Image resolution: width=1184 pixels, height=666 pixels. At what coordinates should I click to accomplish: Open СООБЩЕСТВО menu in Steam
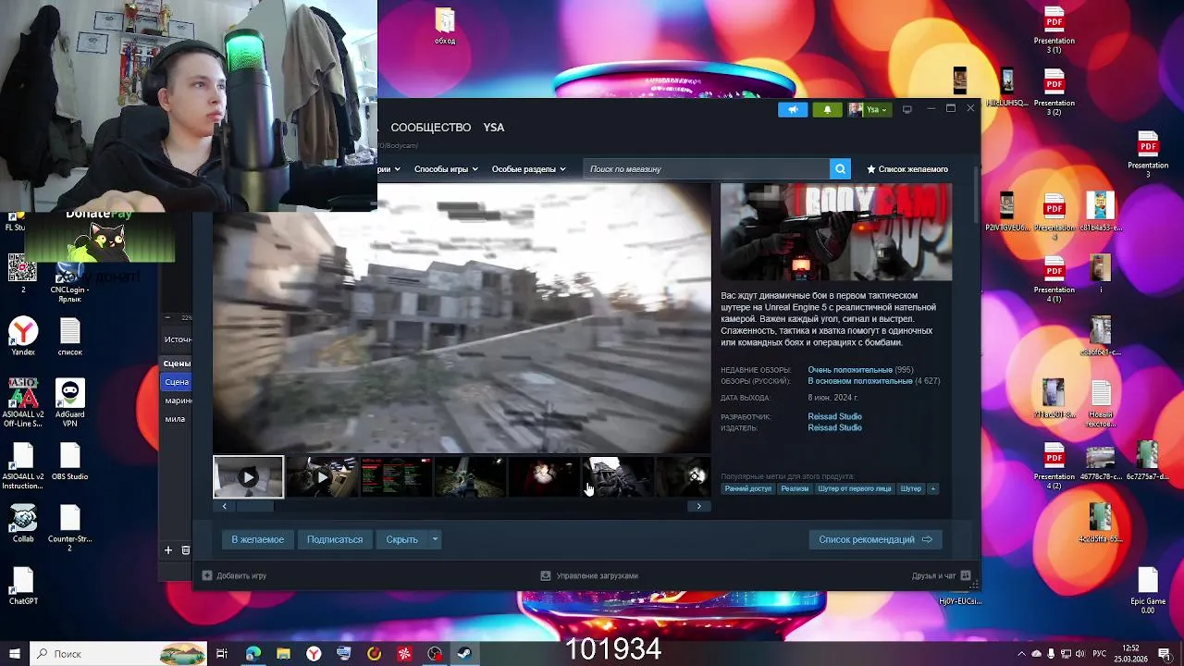click(431, 128)
